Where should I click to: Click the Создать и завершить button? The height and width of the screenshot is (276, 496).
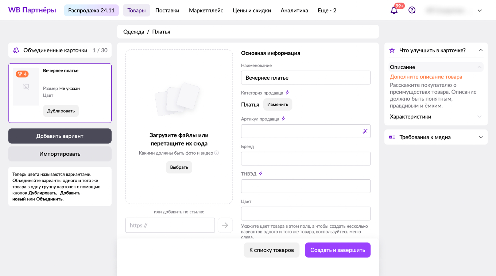[337, 250]
